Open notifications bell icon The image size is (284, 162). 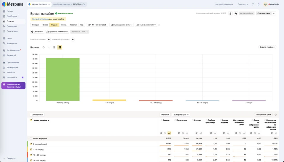pyautogui.click(x=259, y=4)
